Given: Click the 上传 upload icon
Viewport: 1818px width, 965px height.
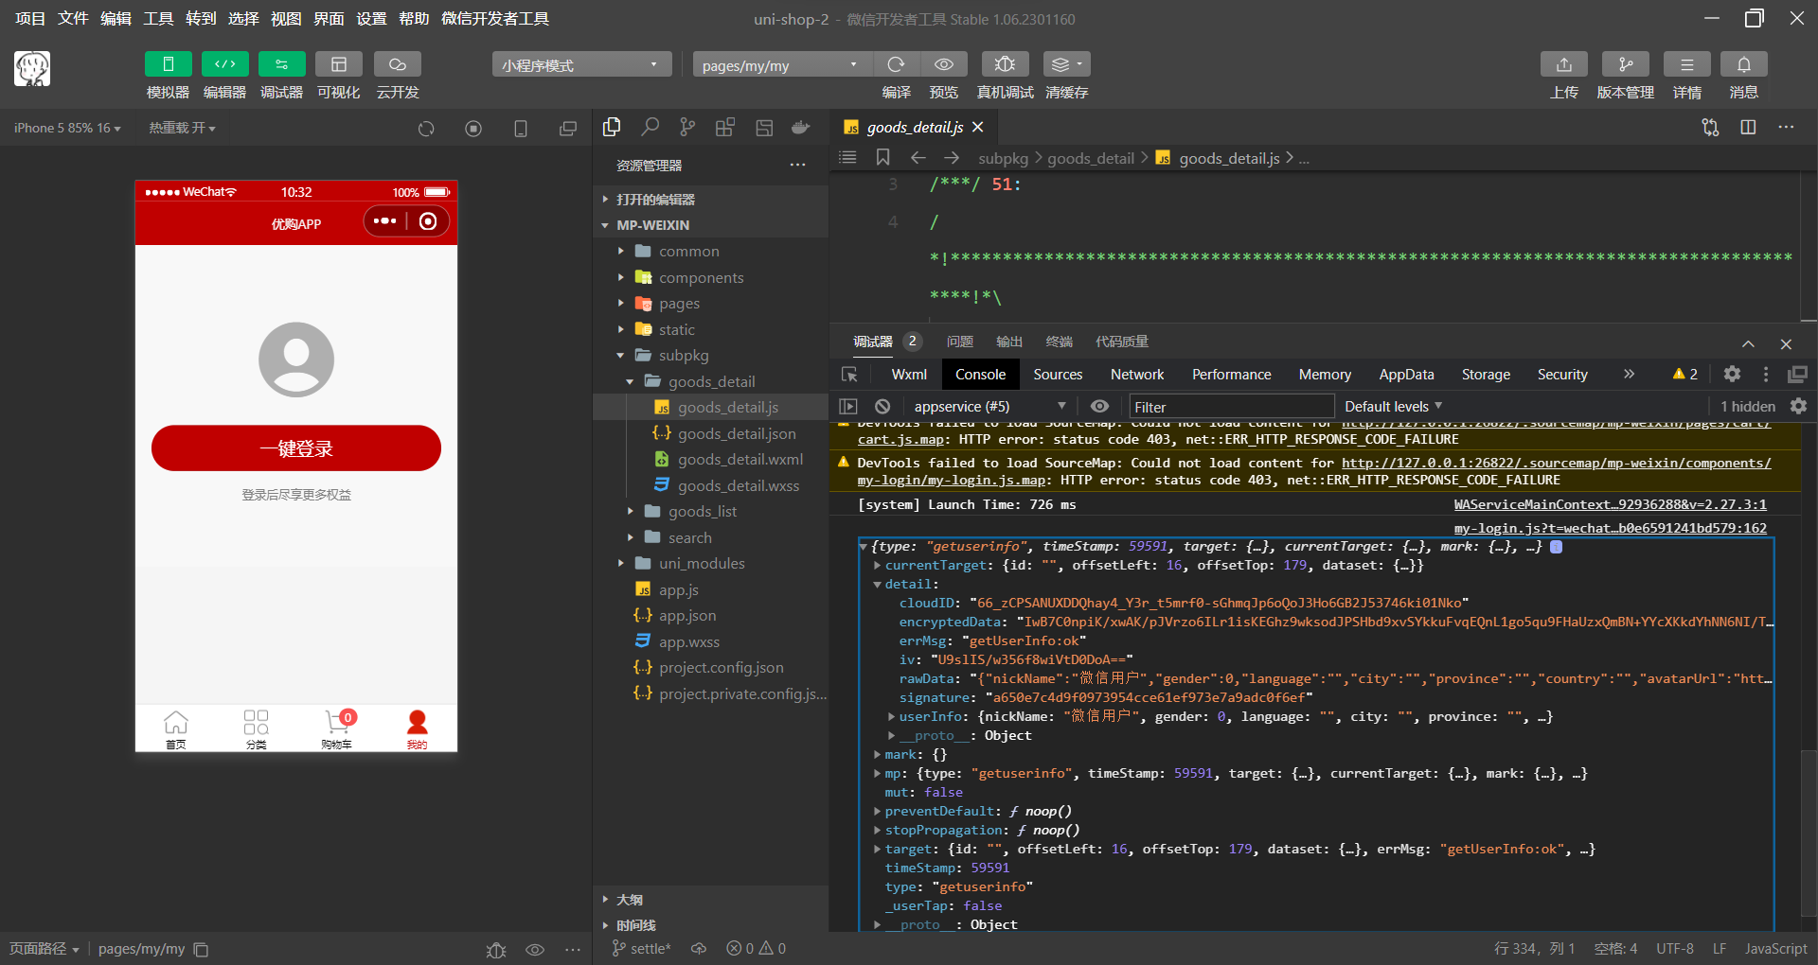Looking at the screenshot, I should [x=1564, y=64].
